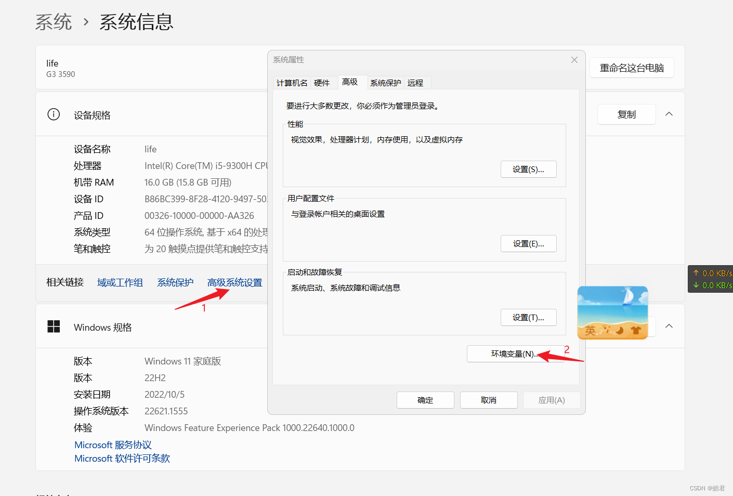Open the 系统保护 related link

point(175,283)
